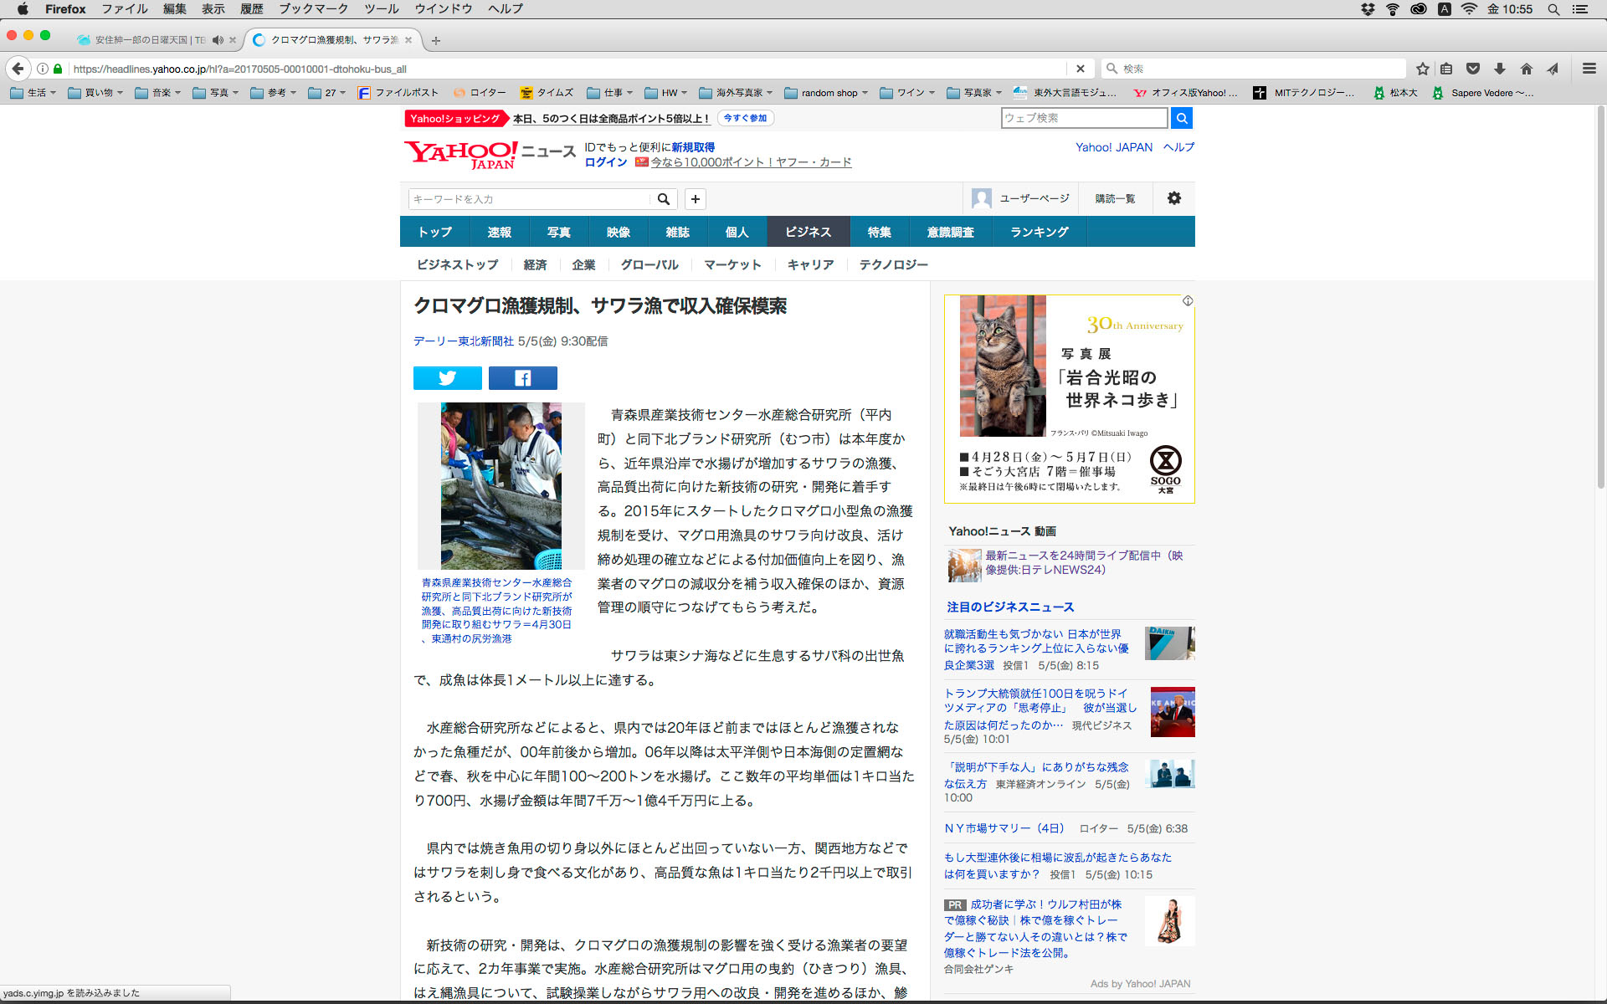
Task: Click the 今すぐ参加 button
Action: [x=745, y=118]
